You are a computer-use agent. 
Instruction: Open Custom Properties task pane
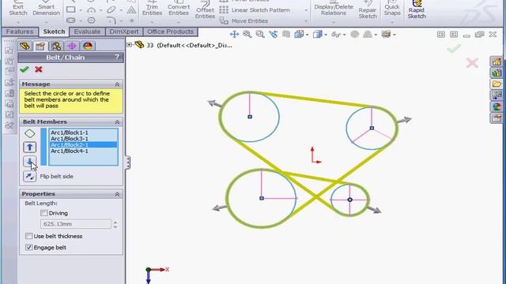(x=497, y=118)
